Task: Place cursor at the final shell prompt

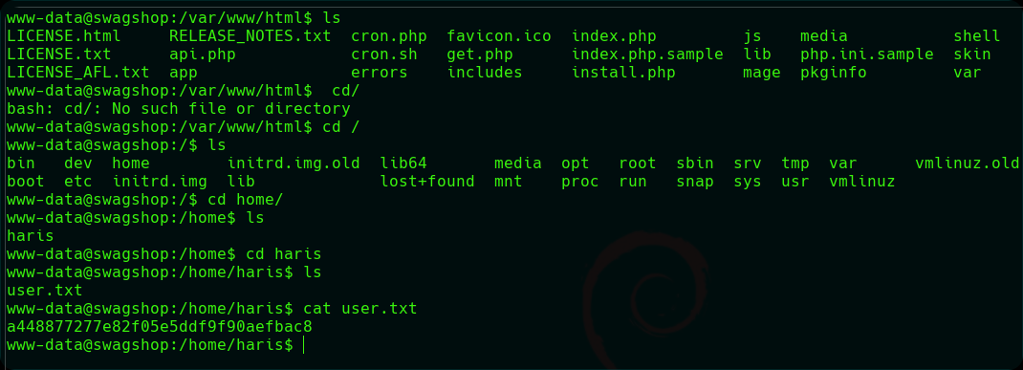Action: pyautogui.click(x=304, y=344)
